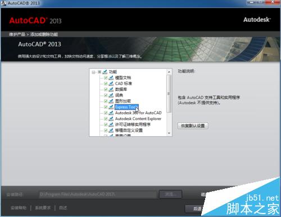Uncheck Autodesk Content Explorer checkbox
281x217 pixels.
pyautogui.click(x=106, y=119)
